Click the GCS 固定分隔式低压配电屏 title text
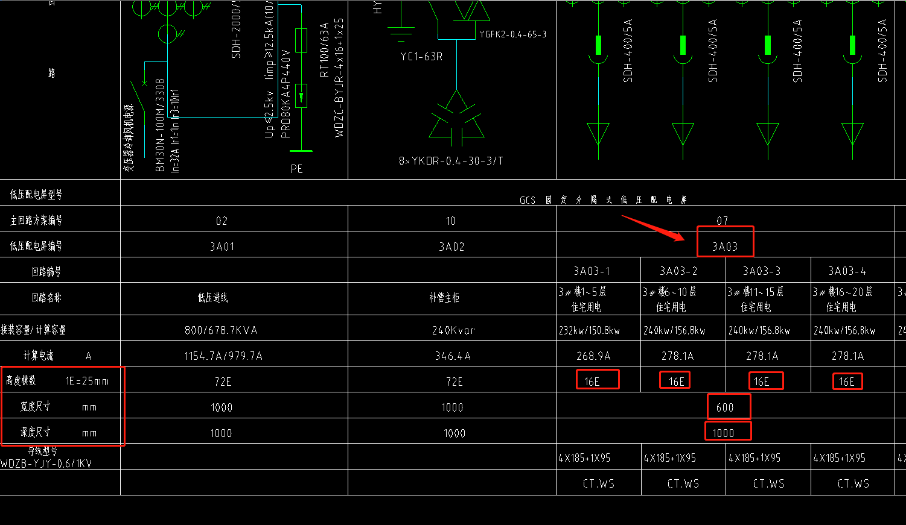This screenshot has height=525, width=906. 603,200
